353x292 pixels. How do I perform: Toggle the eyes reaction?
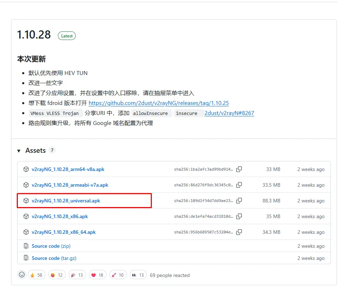click(138, 275)
